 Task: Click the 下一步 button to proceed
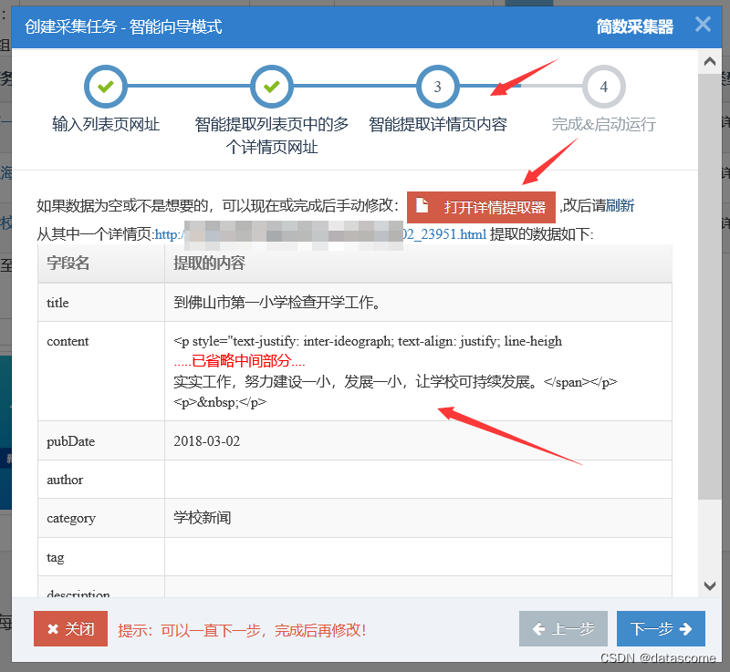(x=661, y=628)
